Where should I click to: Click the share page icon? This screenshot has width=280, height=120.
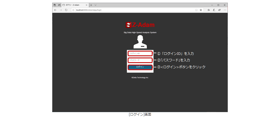click(220, 10)
